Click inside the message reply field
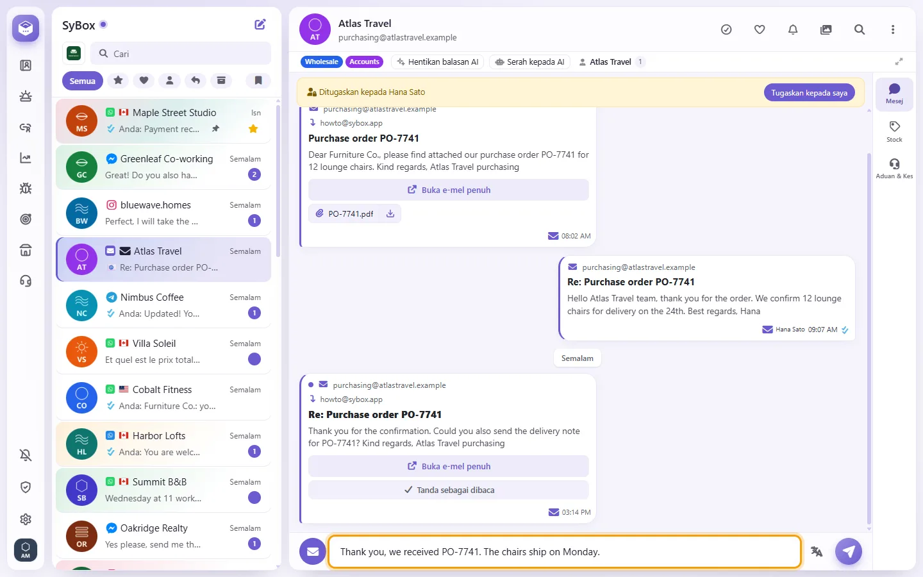This screenshot has height=577, width=923. tap(565, 551)
